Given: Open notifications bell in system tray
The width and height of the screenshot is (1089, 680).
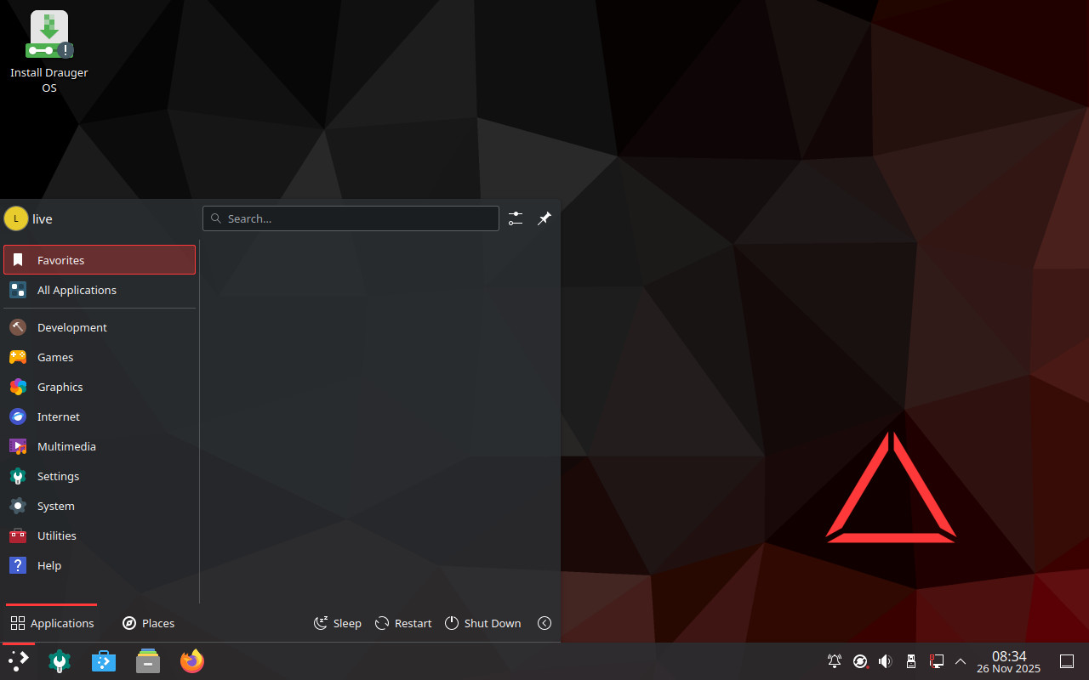Looking at the screenshot, I should [835, 661].
